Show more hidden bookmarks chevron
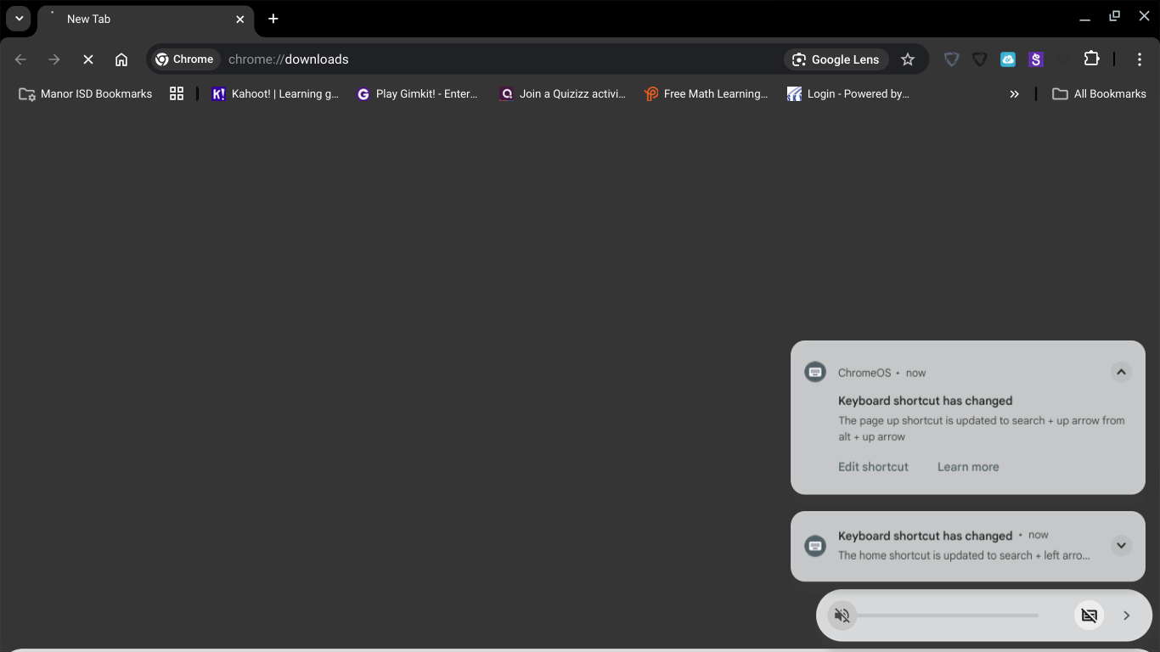The width and height of the screenshot is (1160, 652). [1014, 94]
